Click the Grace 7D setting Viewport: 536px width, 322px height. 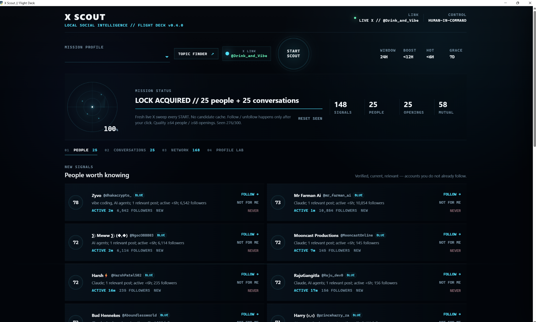click(456, 54)
